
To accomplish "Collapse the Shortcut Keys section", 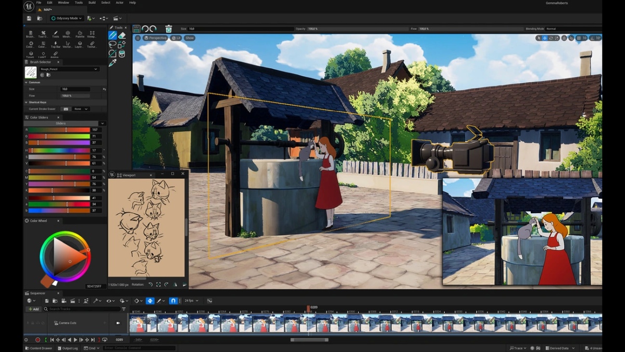I will 27,102.
